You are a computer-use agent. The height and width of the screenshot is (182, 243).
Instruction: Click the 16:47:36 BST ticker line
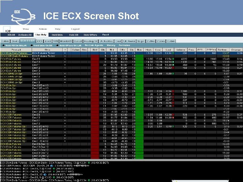[37, 169]
